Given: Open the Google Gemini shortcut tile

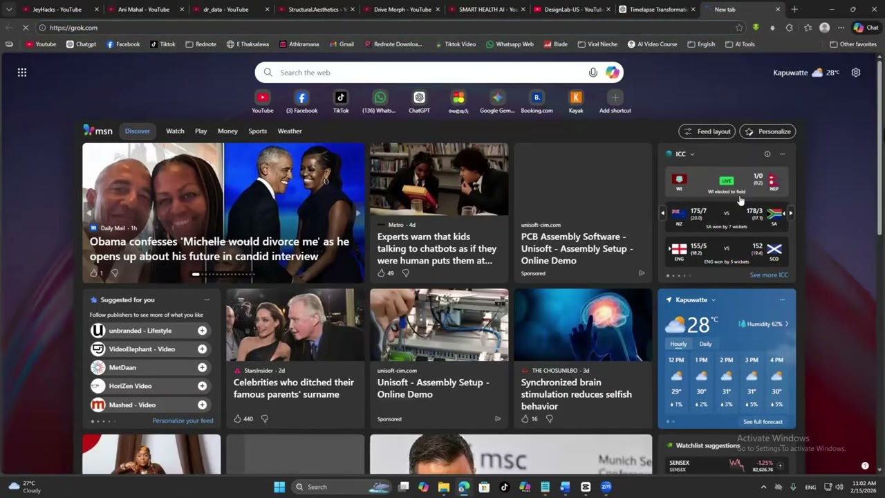Looking at the screenshot, I should [x=497, y=102].
